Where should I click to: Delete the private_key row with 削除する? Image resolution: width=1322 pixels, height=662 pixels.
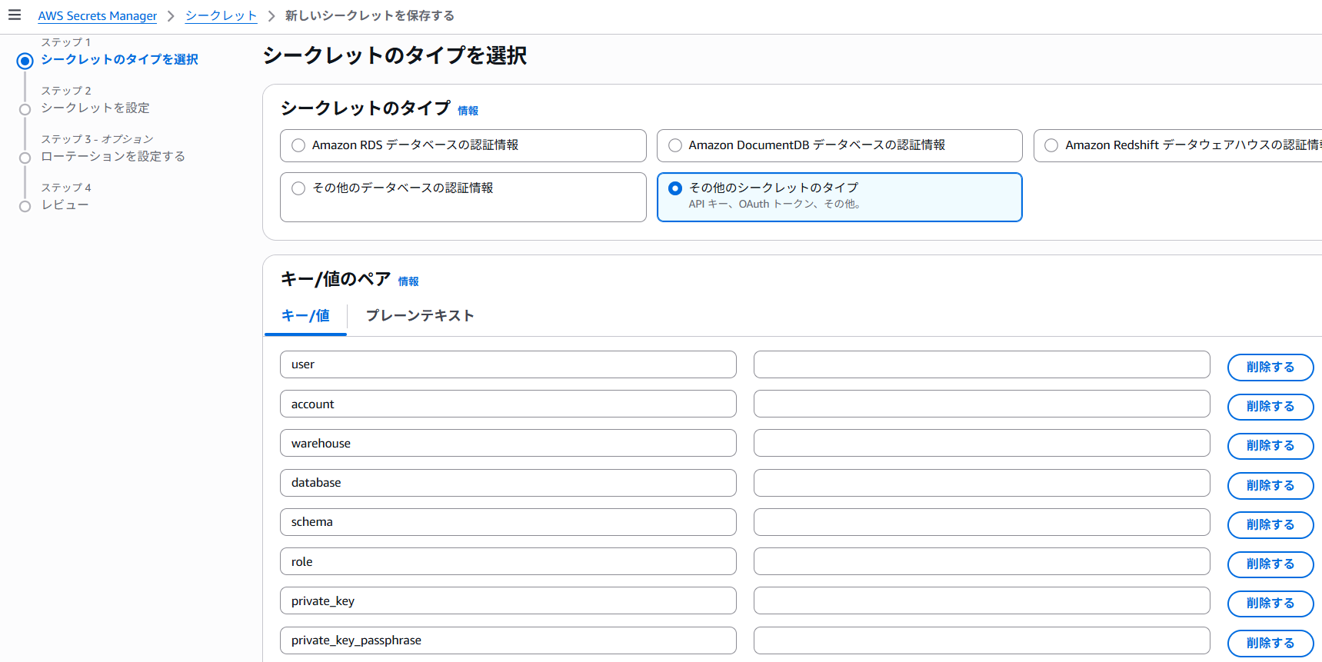tap(1270, 604)
